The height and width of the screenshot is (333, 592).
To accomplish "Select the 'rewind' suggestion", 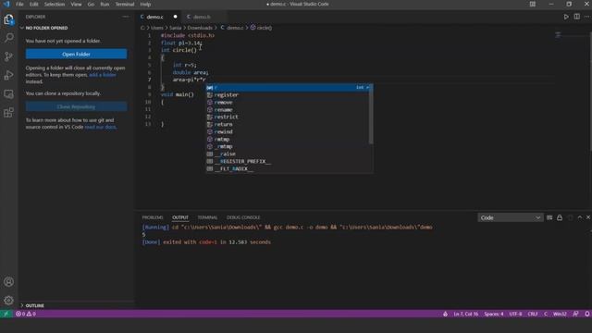I will [x=289, y=131].
